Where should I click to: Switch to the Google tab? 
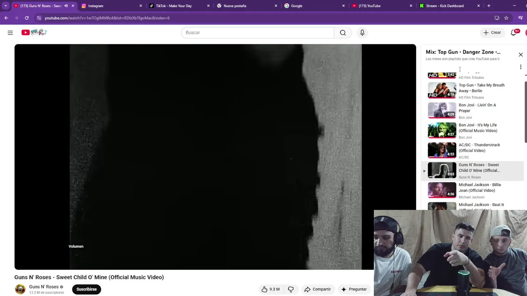tap(314, 6)
